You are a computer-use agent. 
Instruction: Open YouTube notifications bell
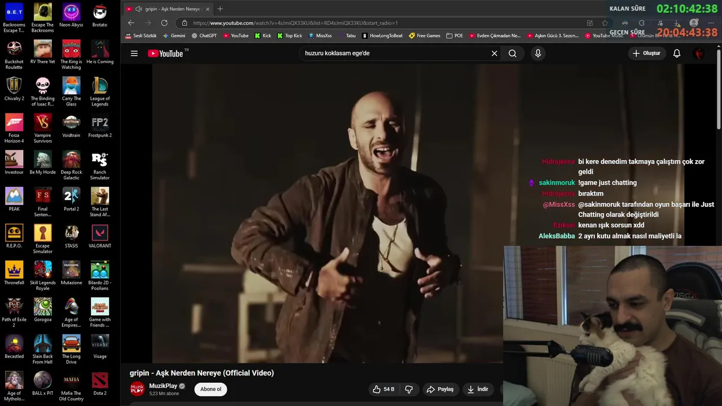coord(677,53)
